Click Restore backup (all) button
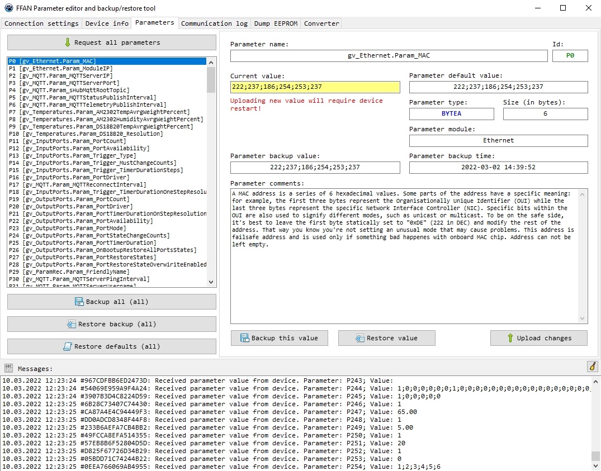601x471 pixels. tap(112, 324)
